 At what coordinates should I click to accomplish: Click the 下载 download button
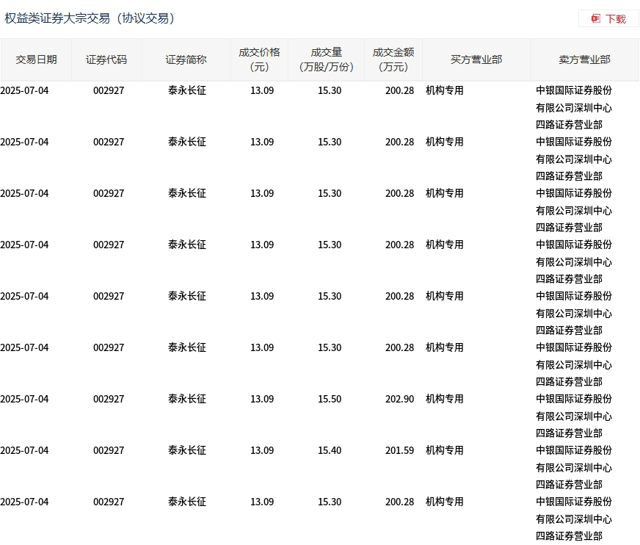click(608, 19)
